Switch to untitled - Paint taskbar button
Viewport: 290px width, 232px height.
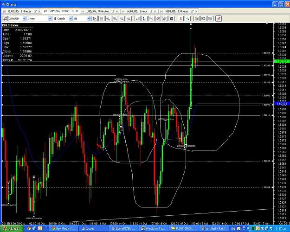click(213, 228)
